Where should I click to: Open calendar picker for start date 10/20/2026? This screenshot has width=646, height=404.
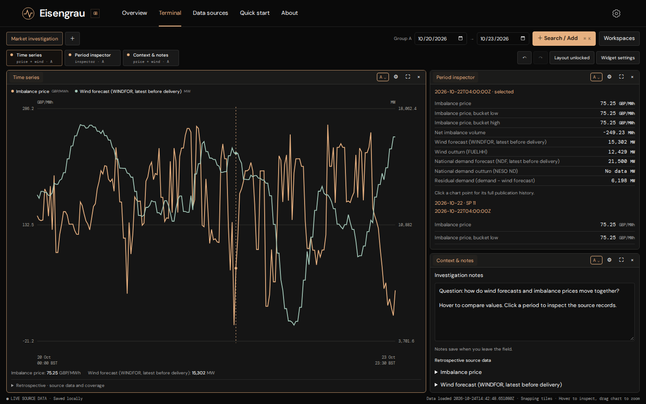click(460, 39)
